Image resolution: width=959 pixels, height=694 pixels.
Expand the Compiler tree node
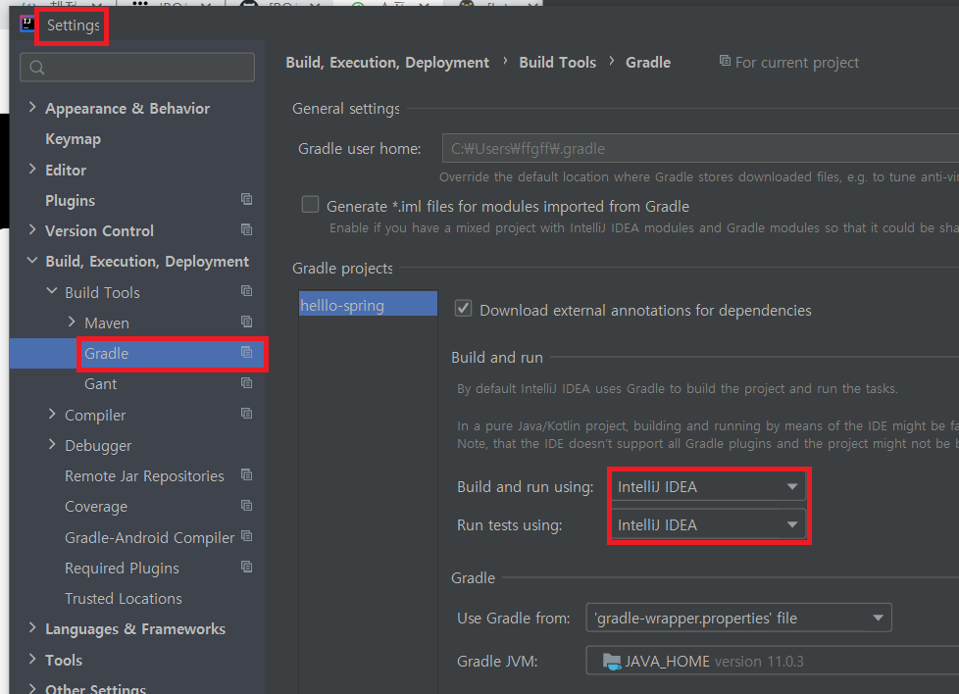[x=52, y=414]
